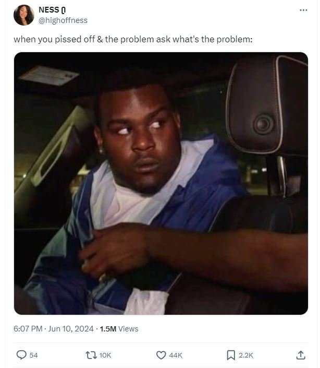
Task: Click the Jun 10, 2024 date
Action: (x=71, y=328)
